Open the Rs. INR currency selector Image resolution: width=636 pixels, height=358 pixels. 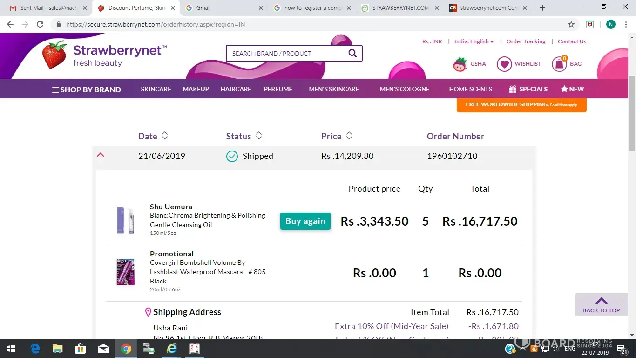point(432,41)
